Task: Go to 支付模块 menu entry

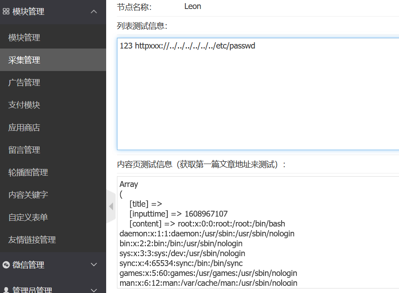Action: pos(53,105)
